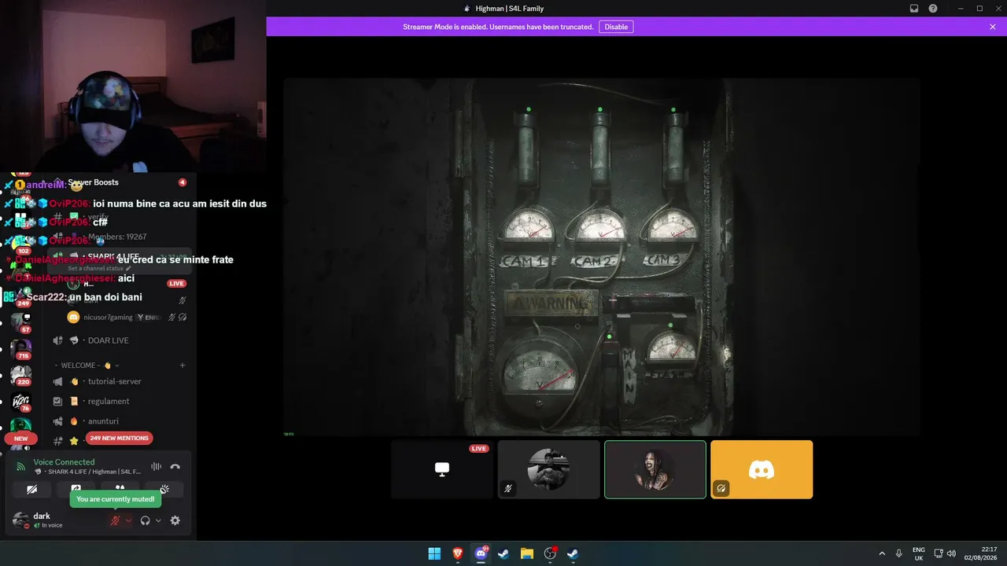Jump to NEW unread servers

click(21, 438)
